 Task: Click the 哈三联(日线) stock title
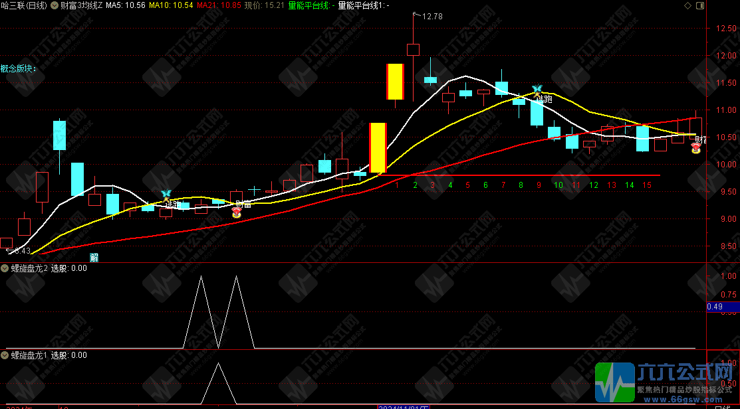pos(24,5)
